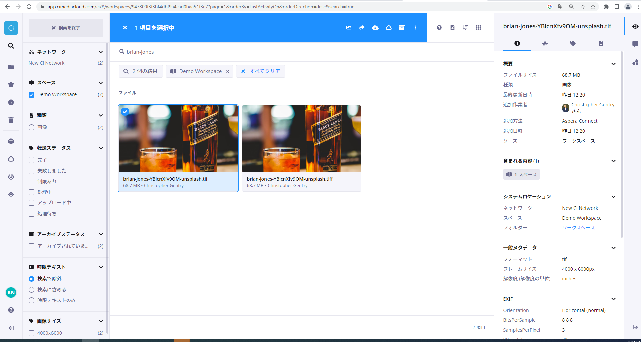Select the 画像 type radio button
The height and width of the screenshot is (342, 641).
(32, 127)
